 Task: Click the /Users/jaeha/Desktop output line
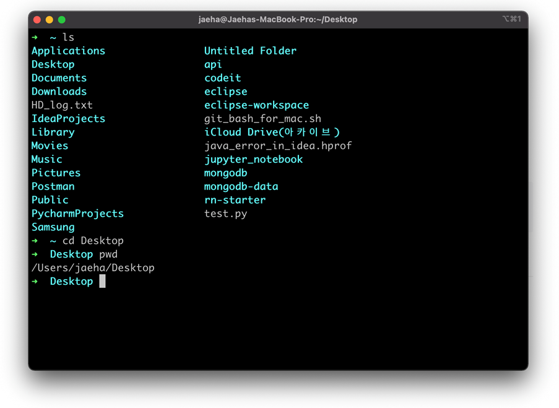coord(93,268)
